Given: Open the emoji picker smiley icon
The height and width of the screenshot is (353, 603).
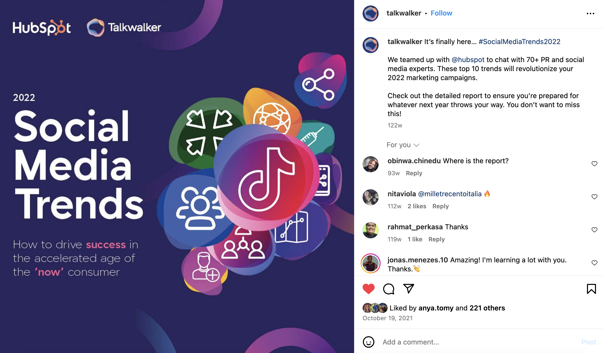Looking at the screenshot, I should [x=368, y=342].
